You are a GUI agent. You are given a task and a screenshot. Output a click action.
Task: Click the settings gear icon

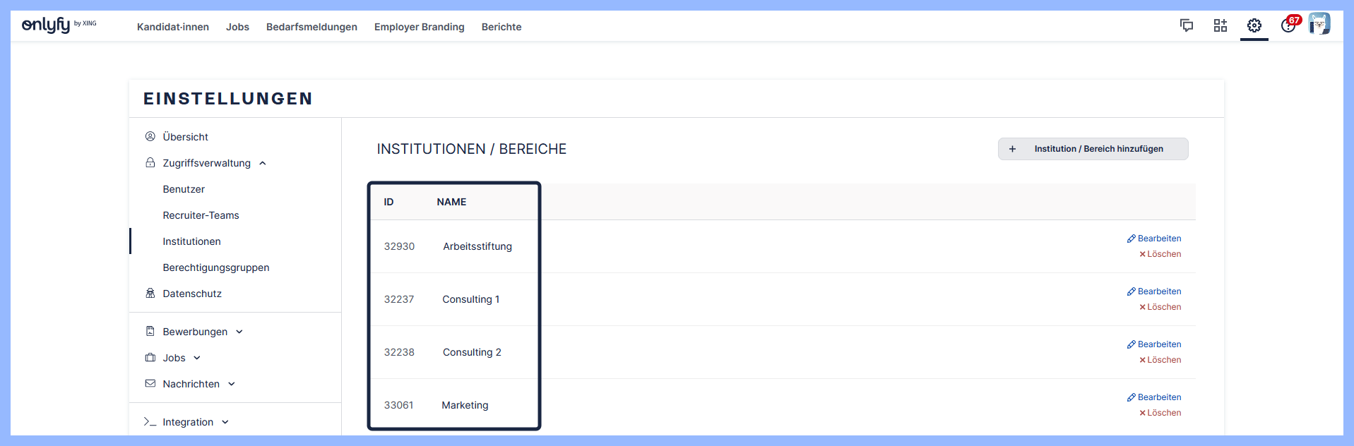[1254, 26]
